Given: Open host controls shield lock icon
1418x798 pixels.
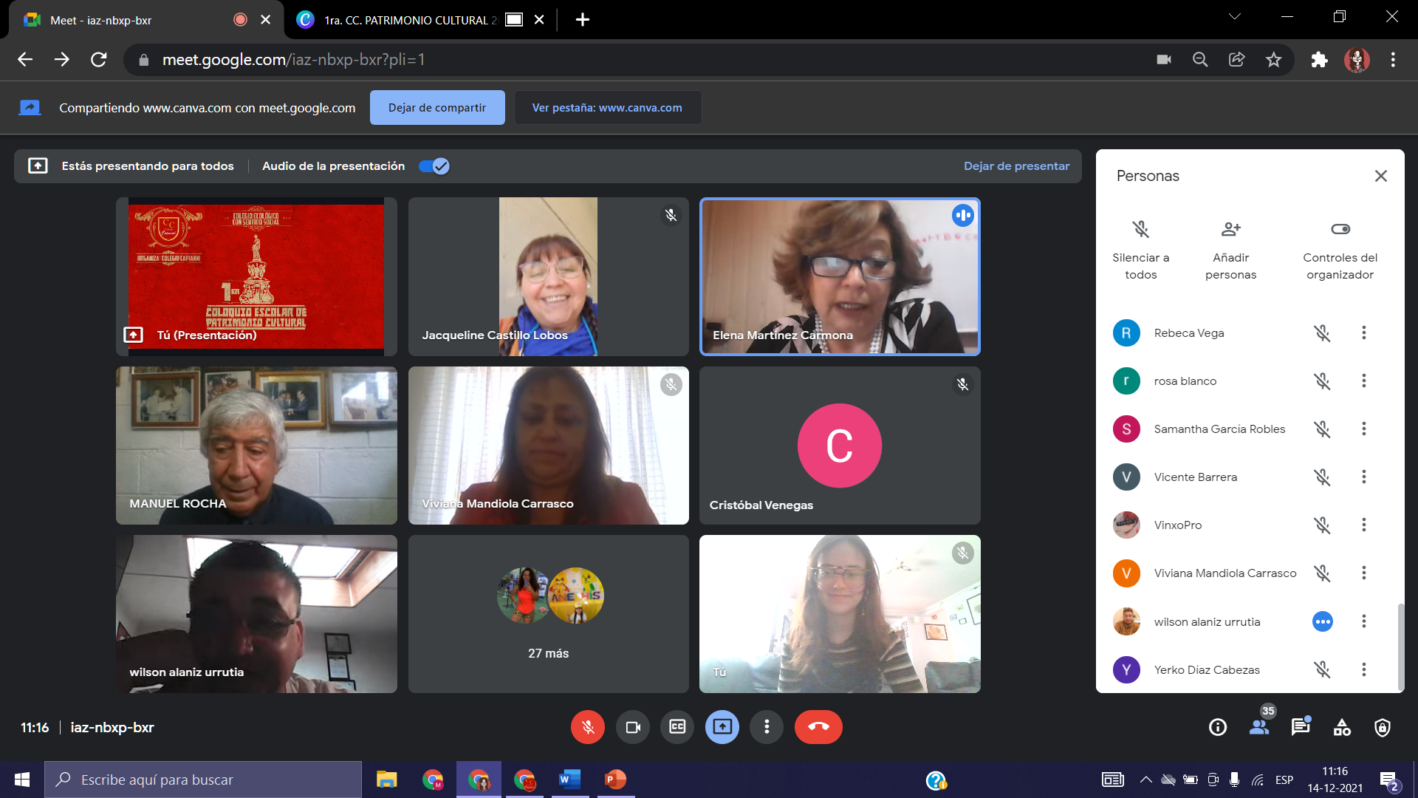Looking at the screenshot, I should tap(1383, 727).
